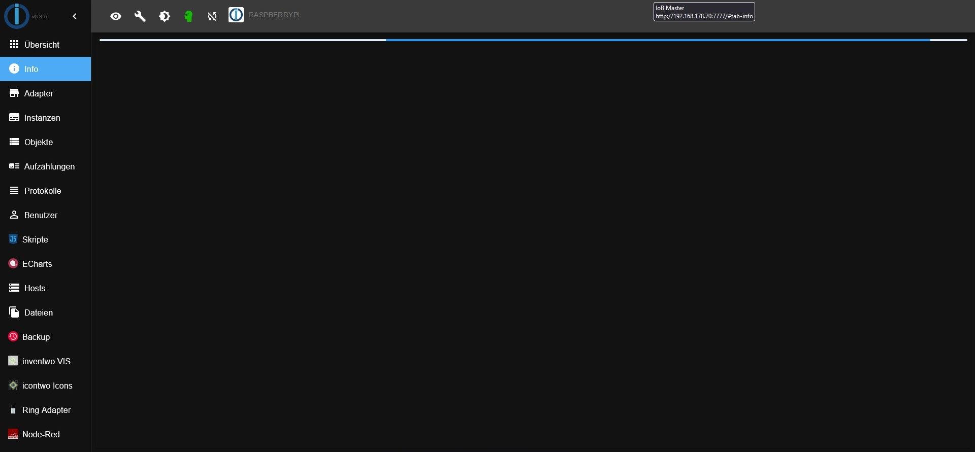Screen dimensions: 975x452
Task: Open icontwo Icons from the sidebar
Action: [45, 386]
